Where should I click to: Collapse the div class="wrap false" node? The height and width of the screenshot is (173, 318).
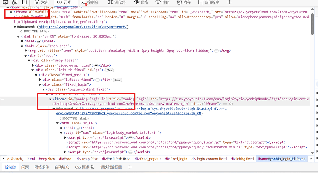pos(29,61)
